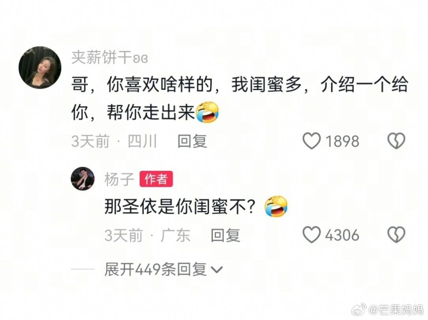Reply to 夹薪饼干's comment

tap(192, 141)
